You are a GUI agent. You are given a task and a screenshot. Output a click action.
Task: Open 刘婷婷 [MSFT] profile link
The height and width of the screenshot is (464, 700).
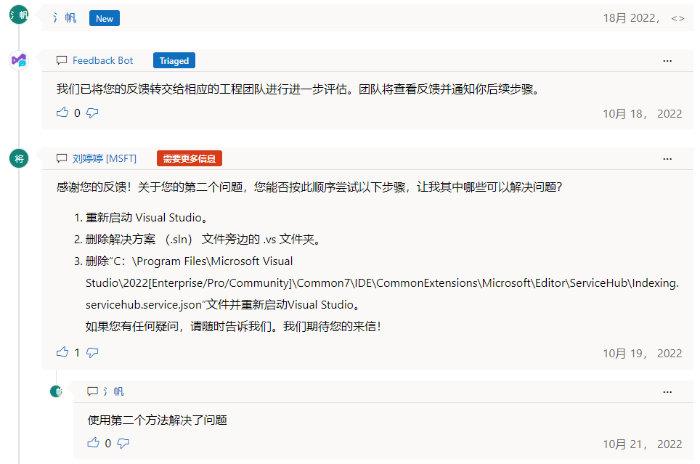pyautogui.click(x=105, y=158)
